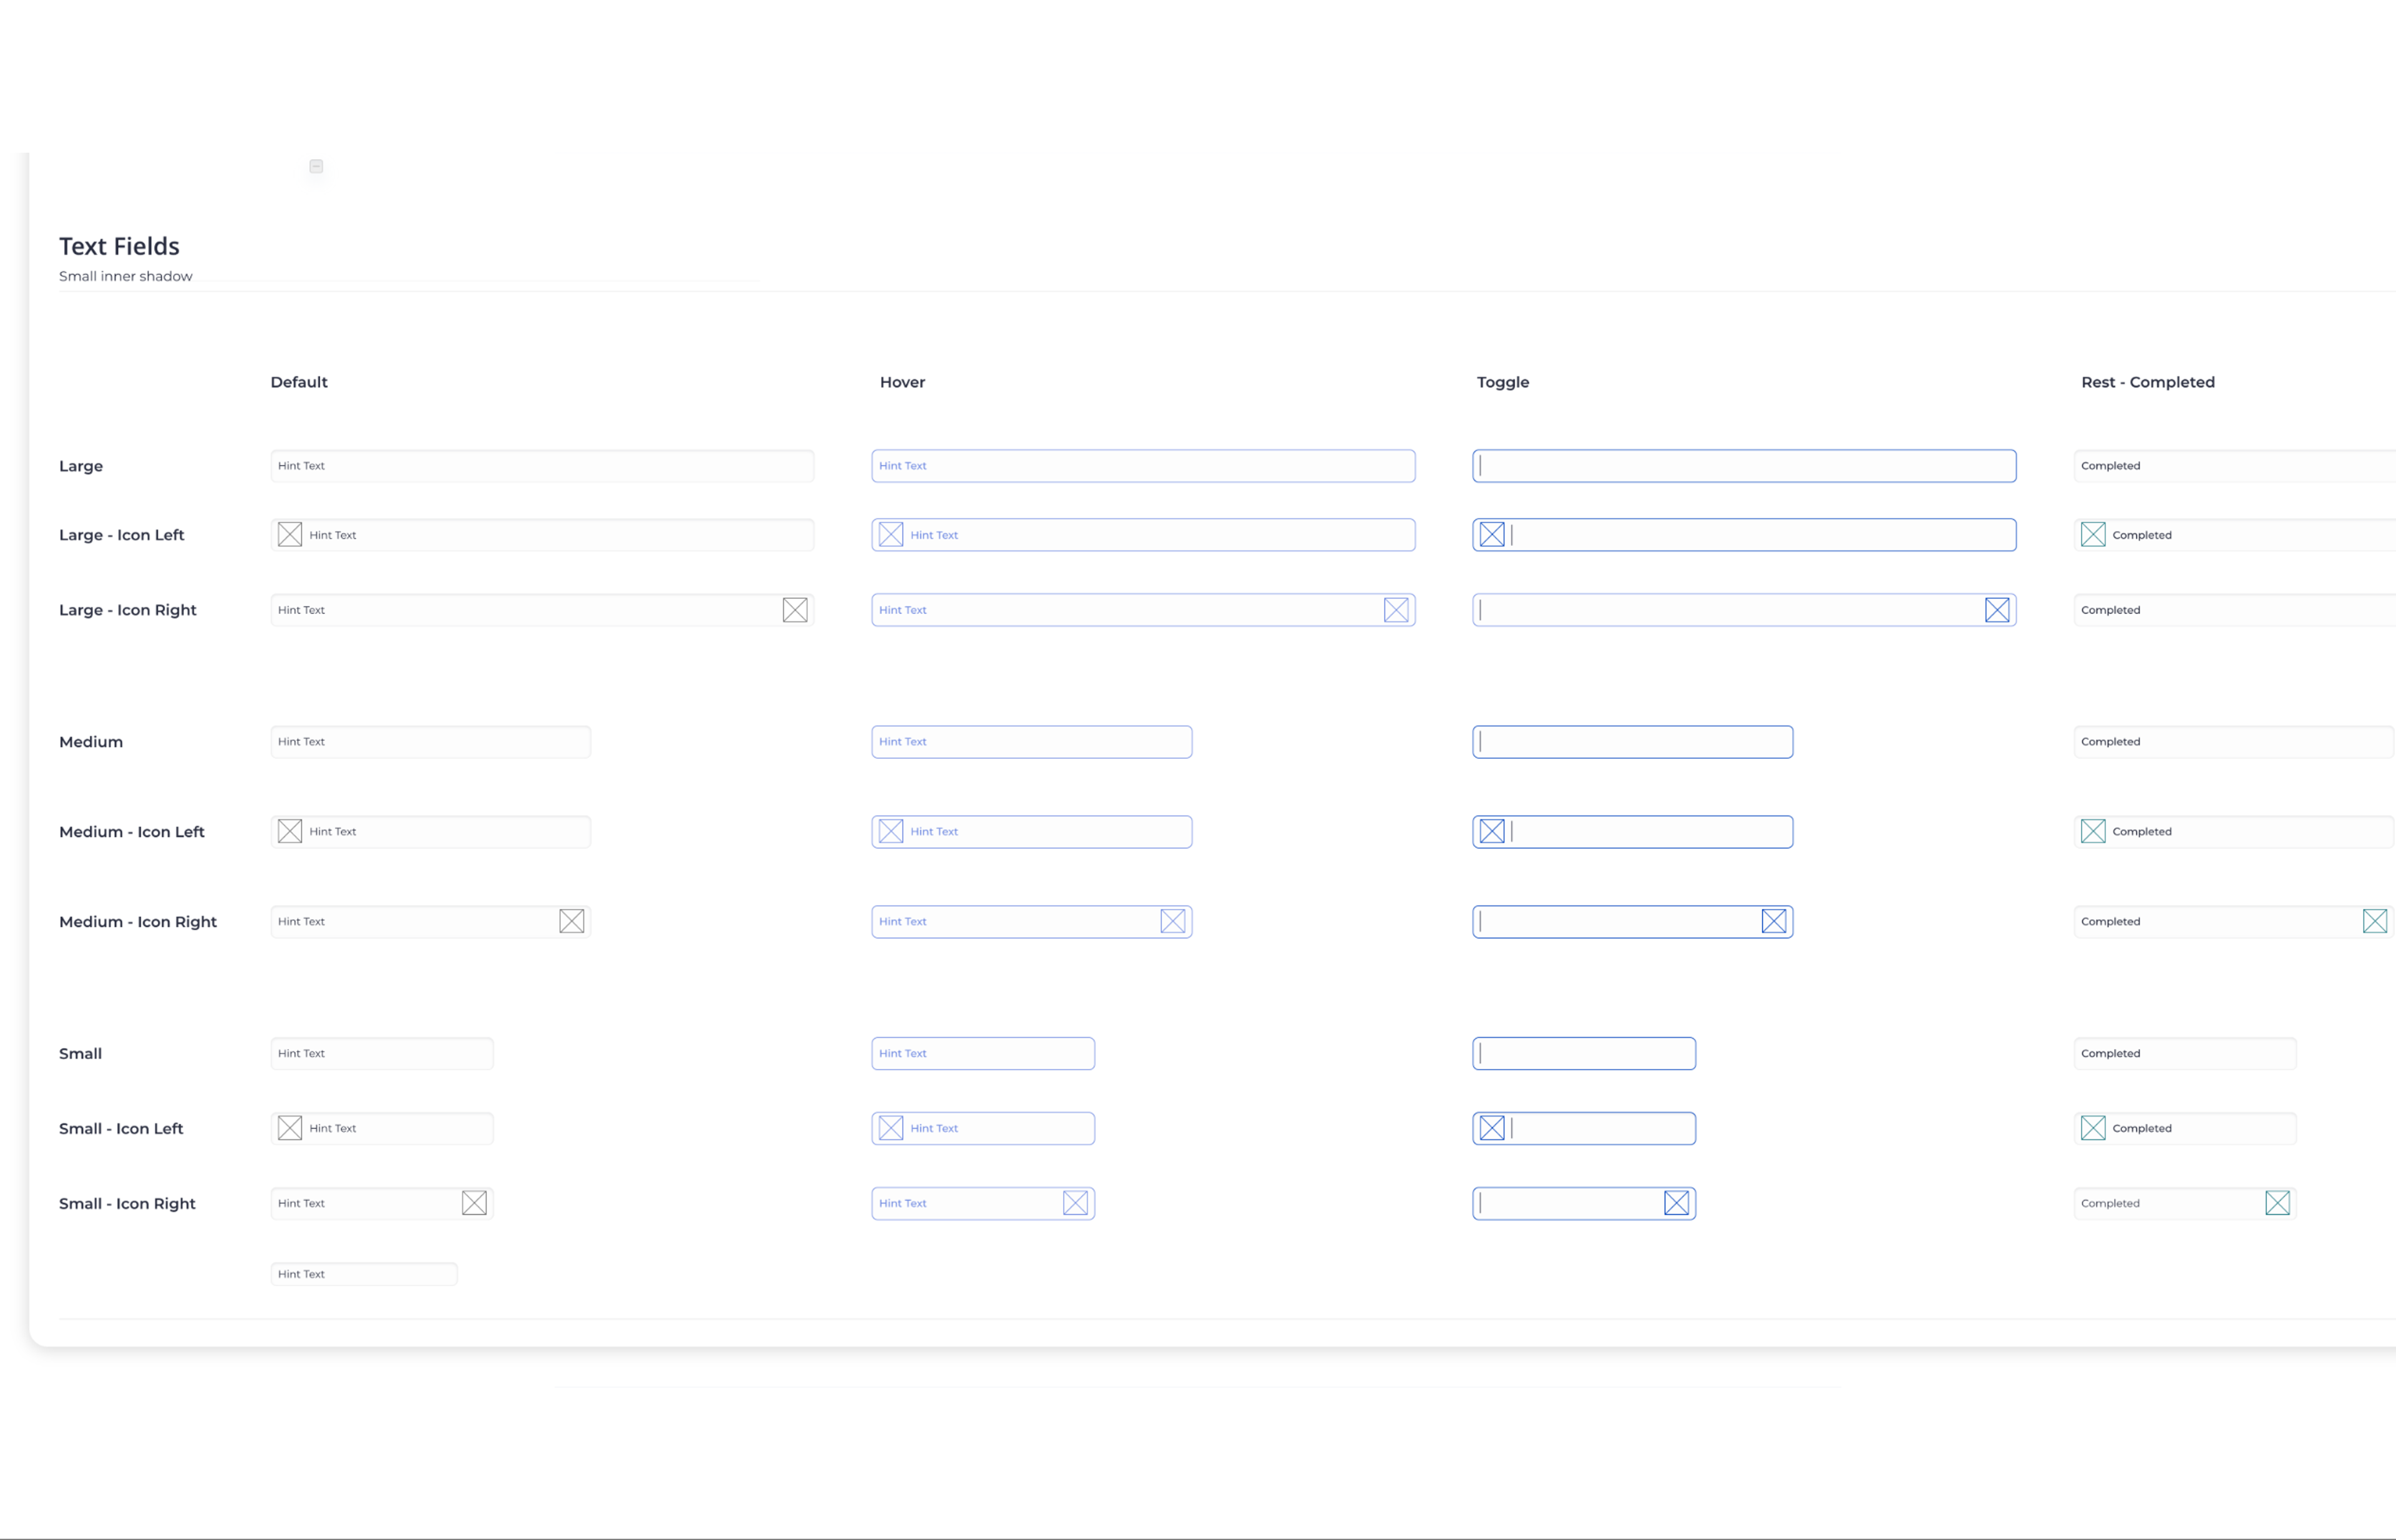2396x1540 pixels.
Task: Click the "Small inner shadow" subtitle
Action: click(126, 276)
